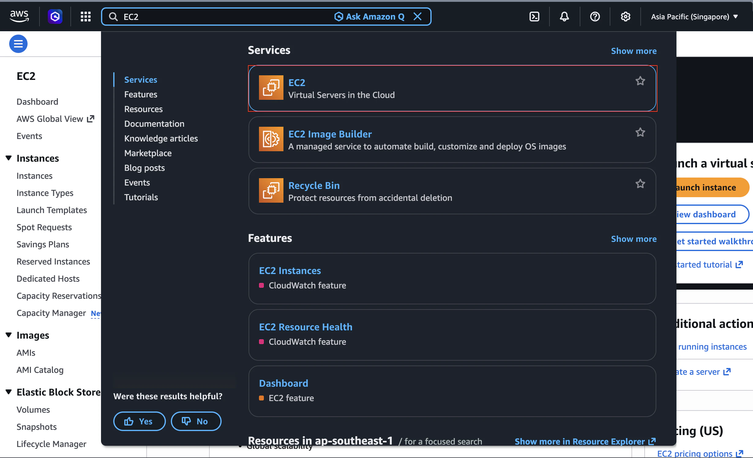Favorite EC2 Image Builder with star
The image size is (753, 458).
pos(640,133)
